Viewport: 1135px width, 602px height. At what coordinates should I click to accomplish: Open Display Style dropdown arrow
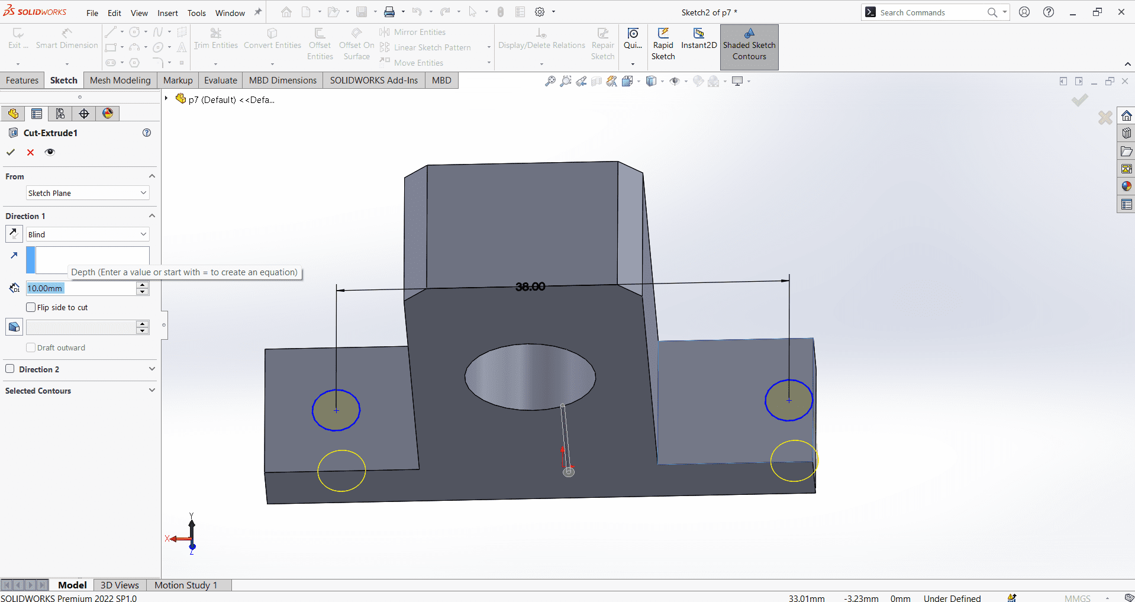tap(662, 81)
